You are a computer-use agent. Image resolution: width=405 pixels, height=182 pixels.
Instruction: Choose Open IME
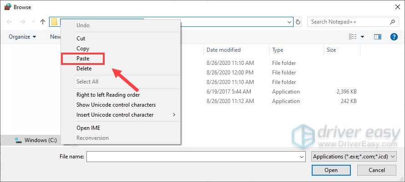coord(121,128)
